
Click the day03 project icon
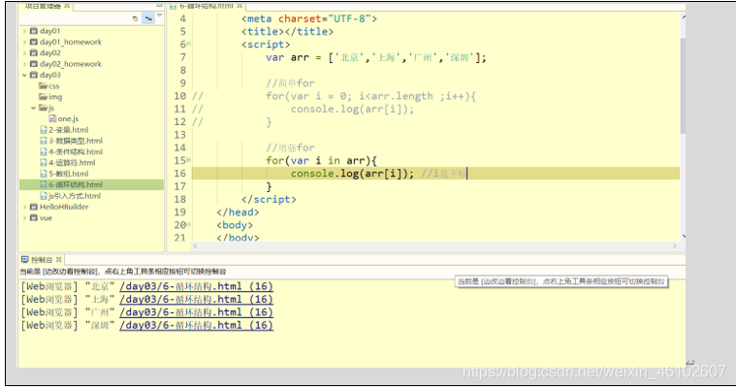(x=34, y=75)
